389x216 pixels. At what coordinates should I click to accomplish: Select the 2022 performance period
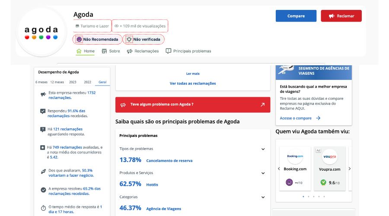coord(88,82)
